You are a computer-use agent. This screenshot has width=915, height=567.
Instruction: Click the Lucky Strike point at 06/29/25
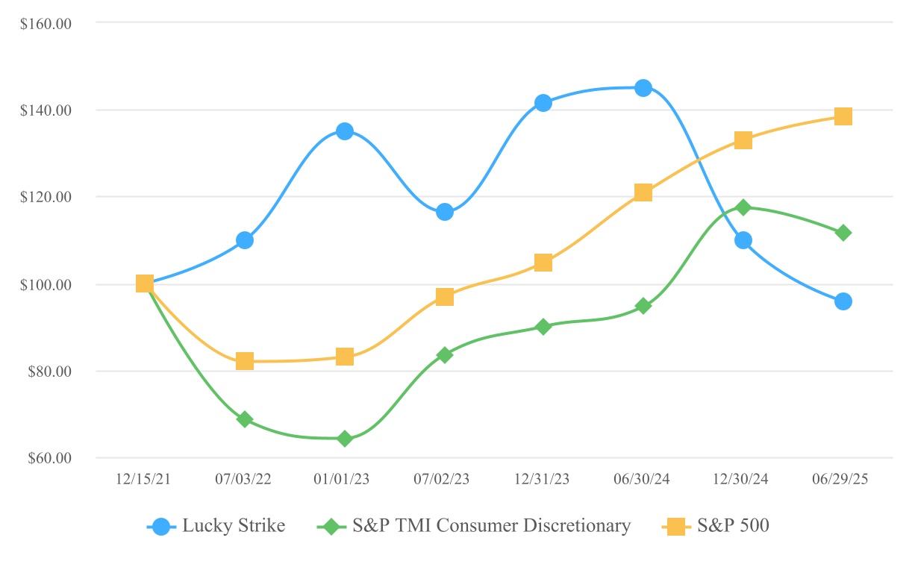843,301
